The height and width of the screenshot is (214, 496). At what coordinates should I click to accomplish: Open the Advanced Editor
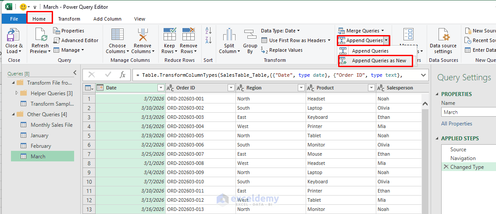[x=76, y=40]
